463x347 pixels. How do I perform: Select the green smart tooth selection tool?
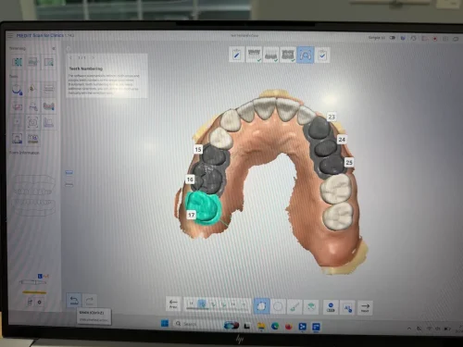click(x=311, y=307)
